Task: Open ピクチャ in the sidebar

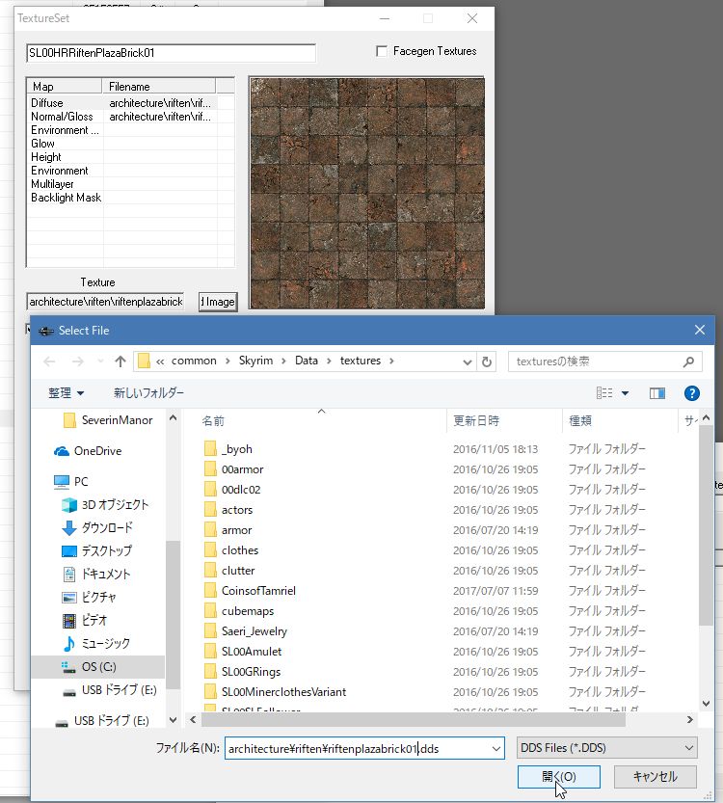Action: [x=89, y=597]
